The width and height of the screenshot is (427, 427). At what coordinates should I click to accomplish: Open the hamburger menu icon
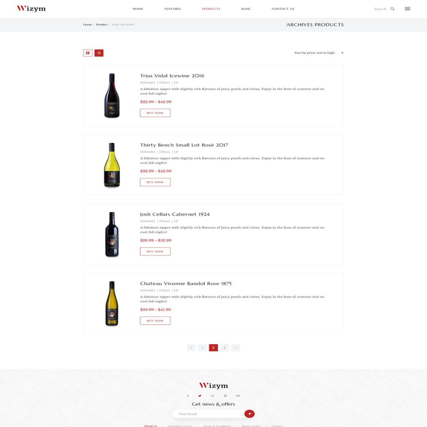pyautogui.click(x=407, y=9)
